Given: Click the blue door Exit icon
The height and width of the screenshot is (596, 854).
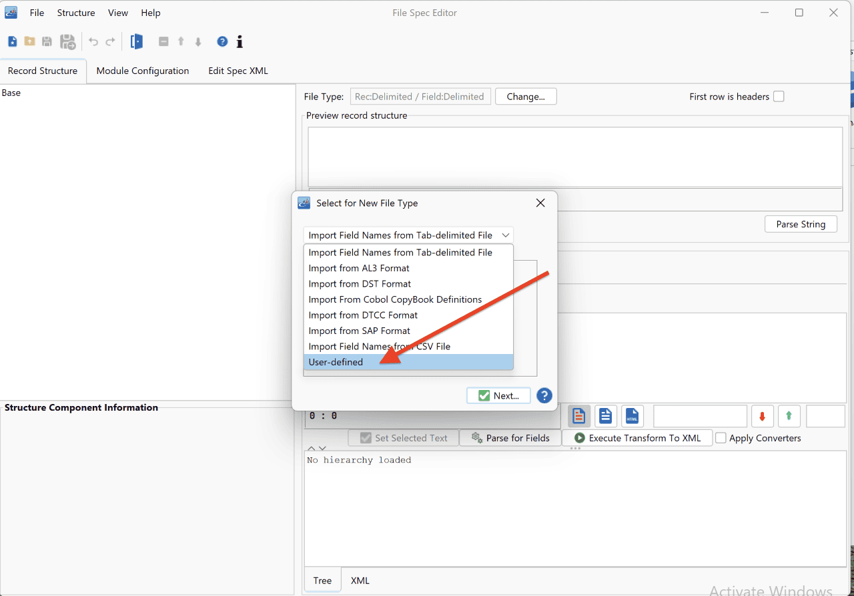Looking at the screenshot, I should 137,41.
